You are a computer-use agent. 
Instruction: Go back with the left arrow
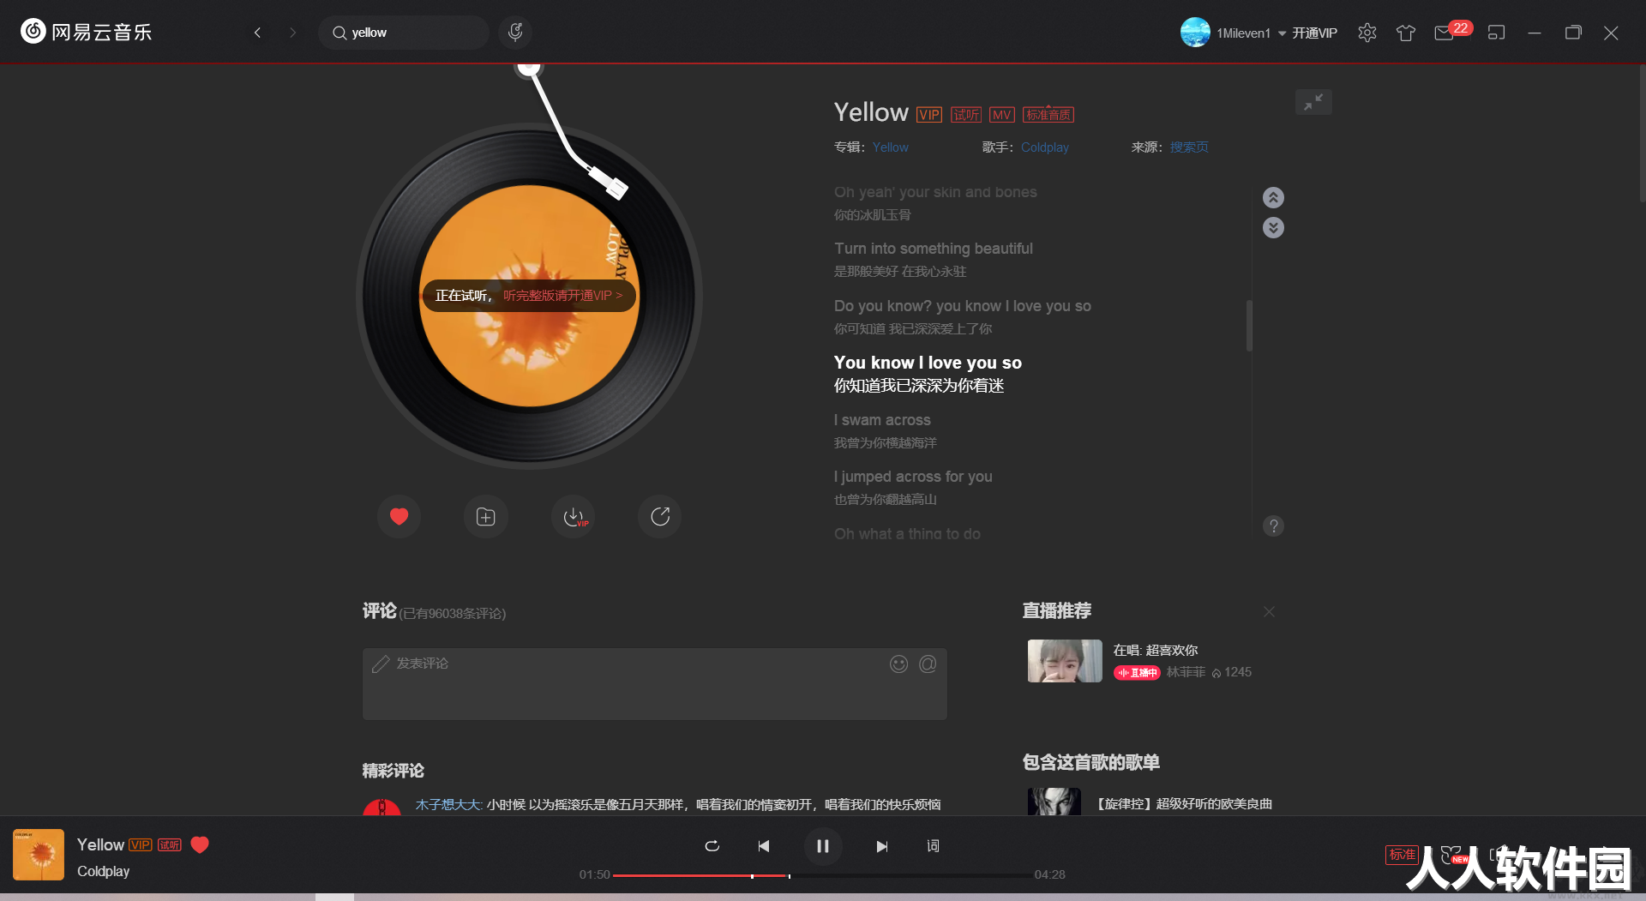coord(257,33)
